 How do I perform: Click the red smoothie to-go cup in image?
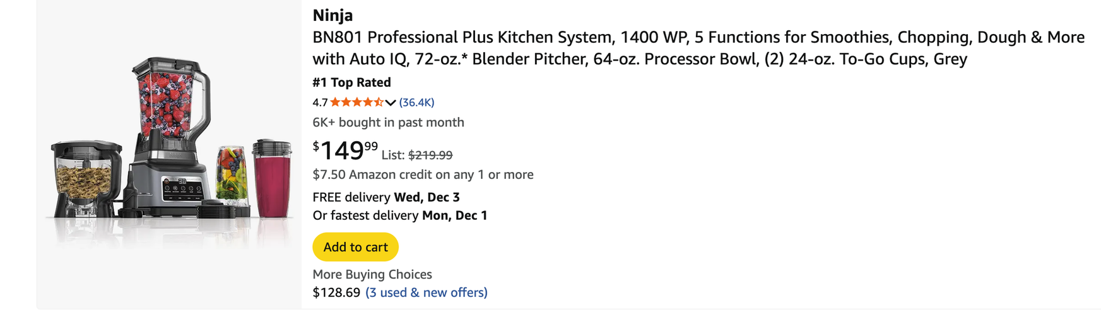[x=272, y=178]
